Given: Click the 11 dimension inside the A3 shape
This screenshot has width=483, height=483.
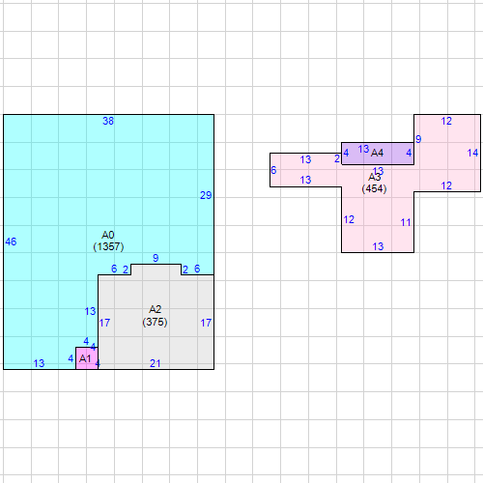Looking at the screenshot, I should 406,222.
